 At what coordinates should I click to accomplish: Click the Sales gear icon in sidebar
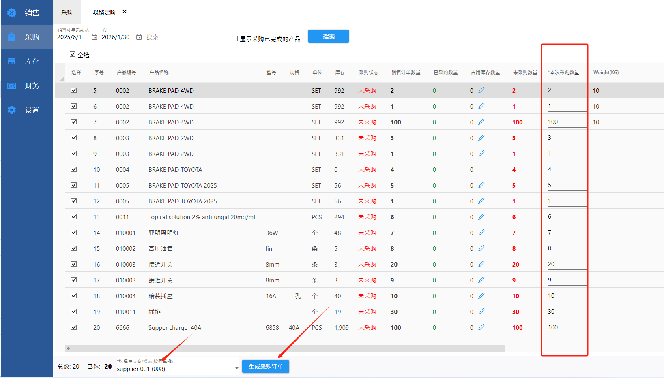click(12, 13)
